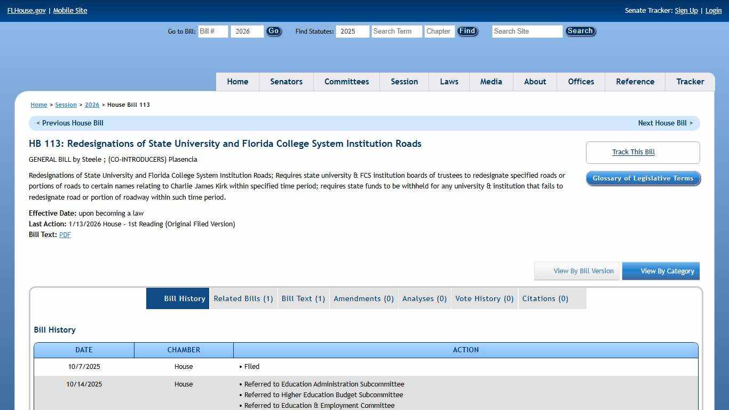Switch to the Vote History tab

pyautogui.click(x=484, y=299)
